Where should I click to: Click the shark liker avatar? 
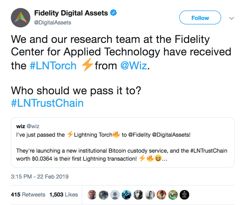pos(126,195)
